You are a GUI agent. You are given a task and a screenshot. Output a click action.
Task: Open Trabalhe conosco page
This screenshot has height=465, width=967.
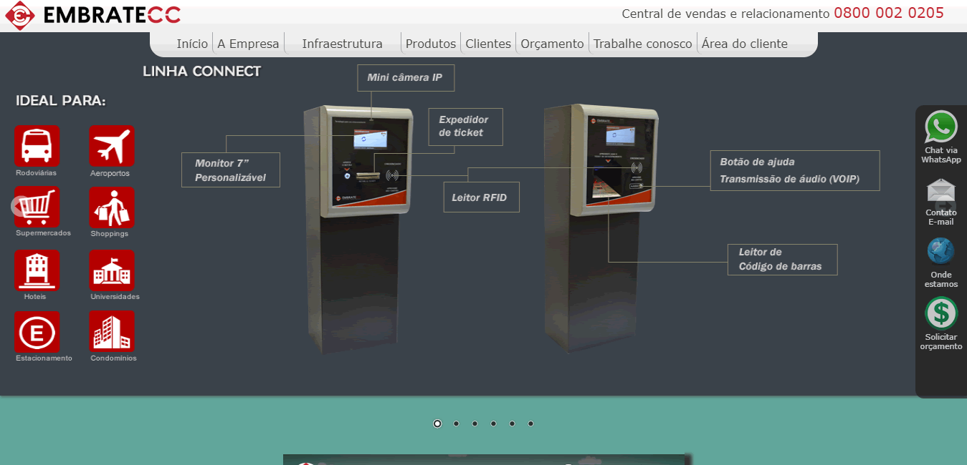point(643,44)
